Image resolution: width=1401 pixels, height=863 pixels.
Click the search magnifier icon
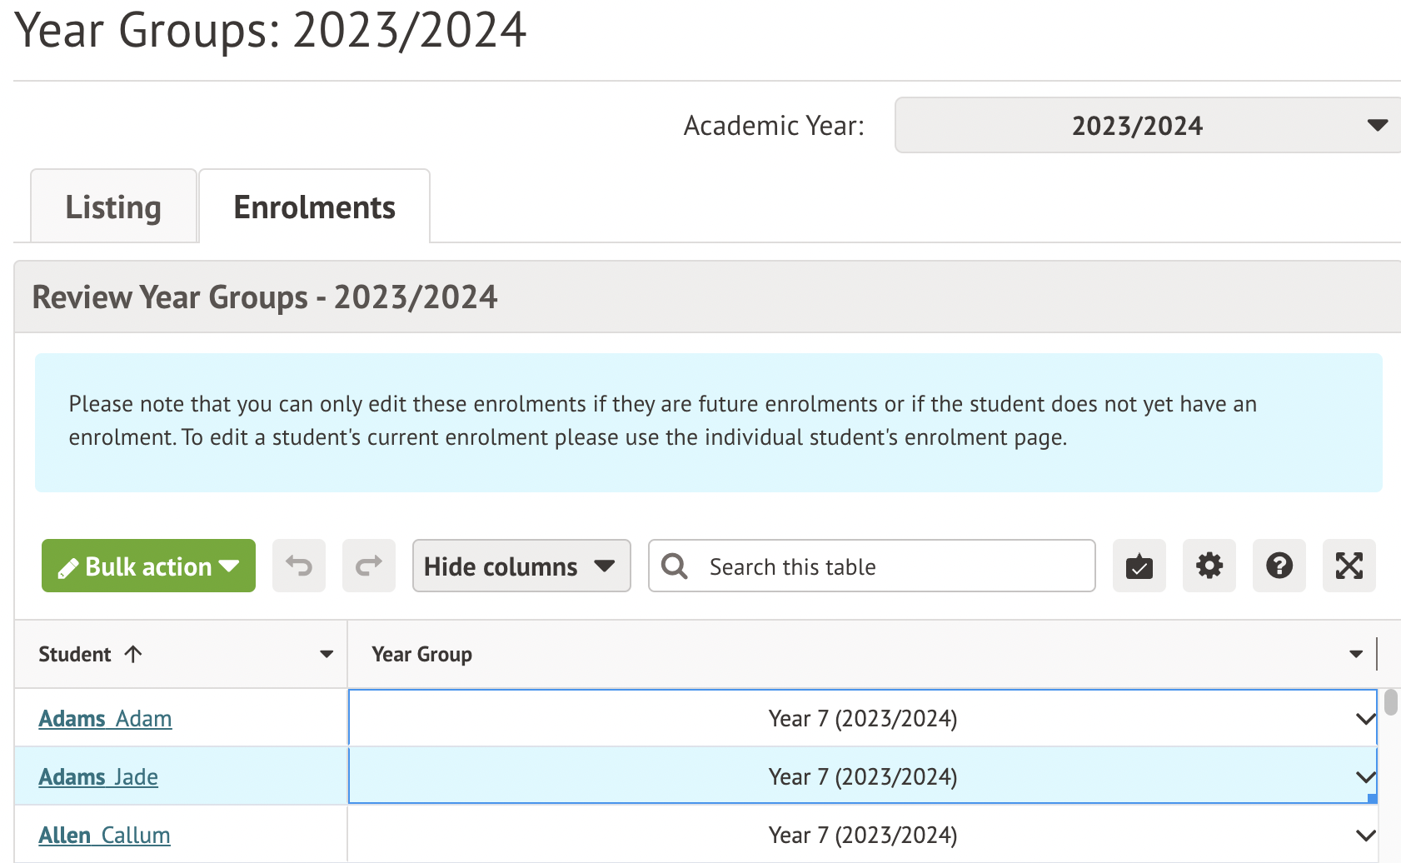click(x=674, y=566)
